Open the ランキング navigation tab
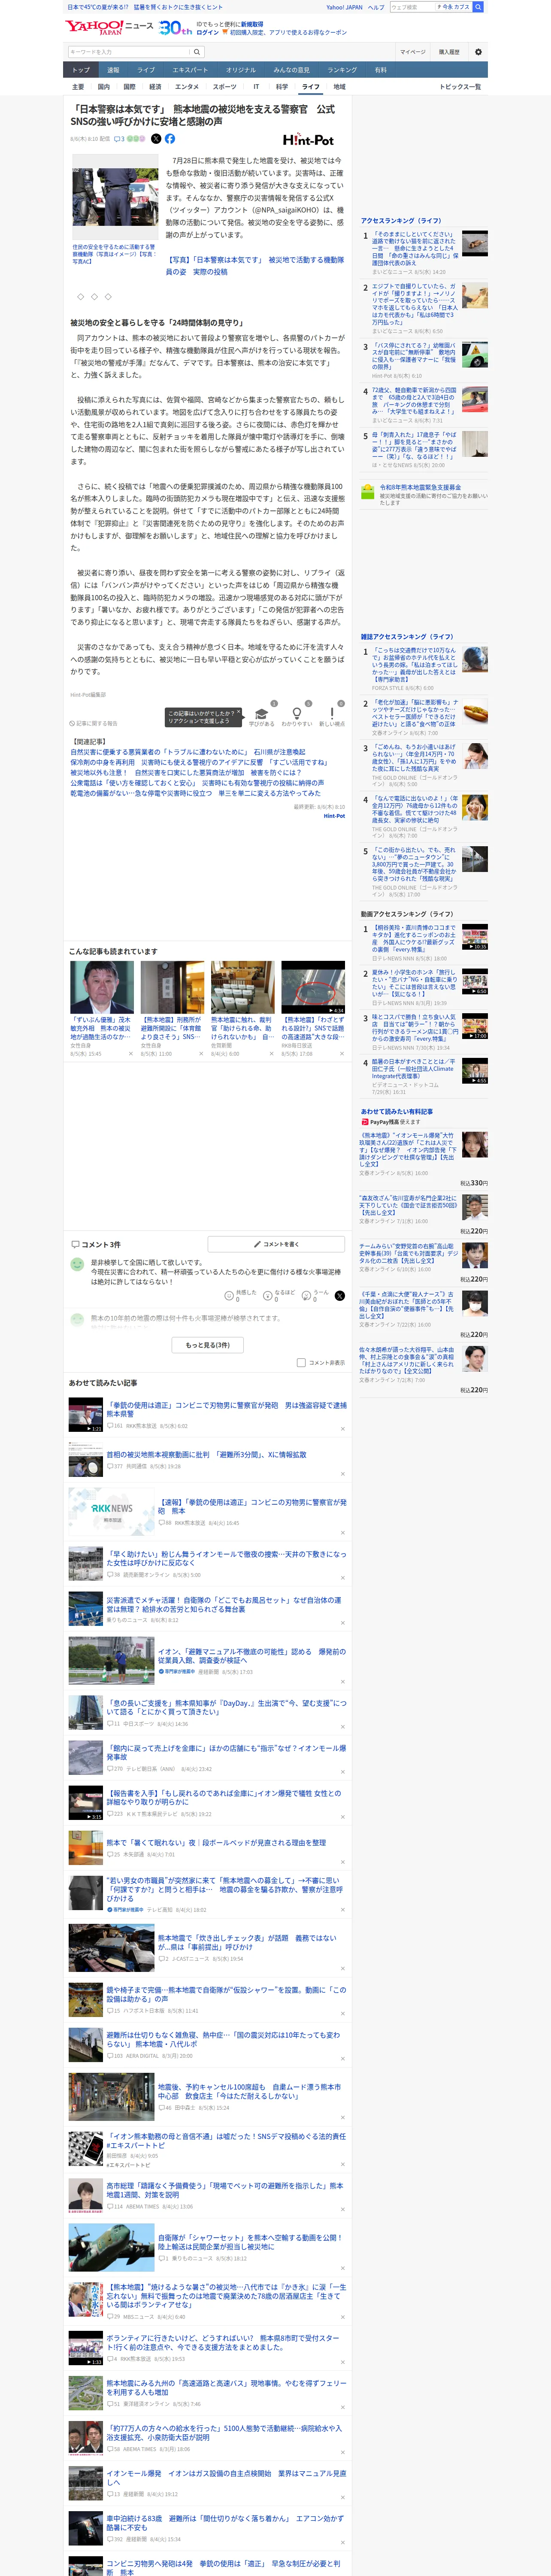The width and height of the screenshot is (551, 2576). pyautogui.click(x=342, y=70)
